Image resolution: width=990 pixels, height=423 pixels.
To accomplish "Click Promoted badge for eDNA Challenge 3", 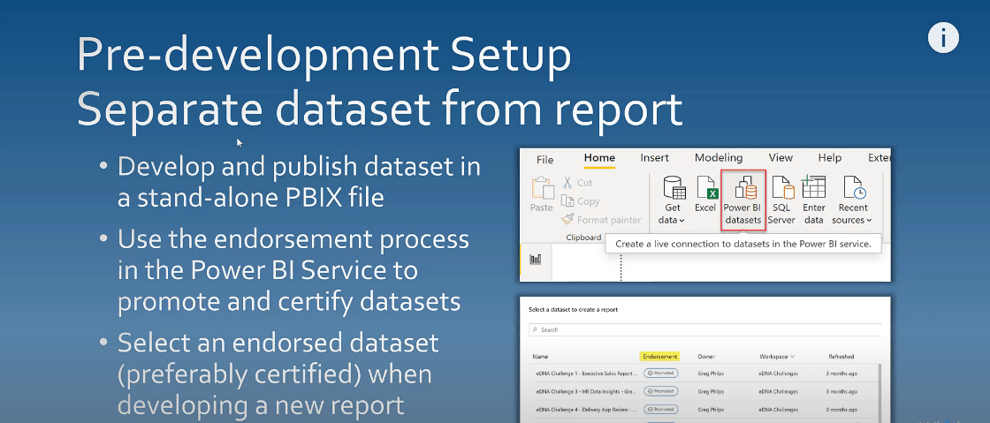I will tap(660, 391).
